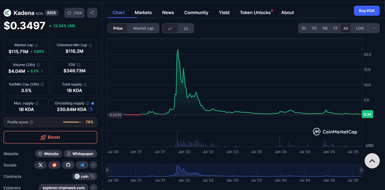Open explorer.chainweb.com link
This screenshot has height=190, width=385.
pos(64,187)
